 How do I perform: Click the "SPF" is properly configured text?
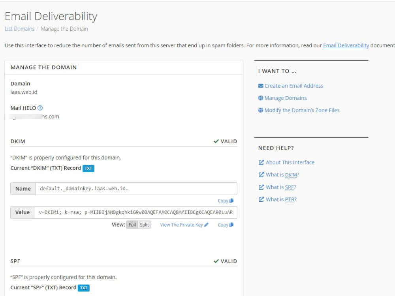64,277
